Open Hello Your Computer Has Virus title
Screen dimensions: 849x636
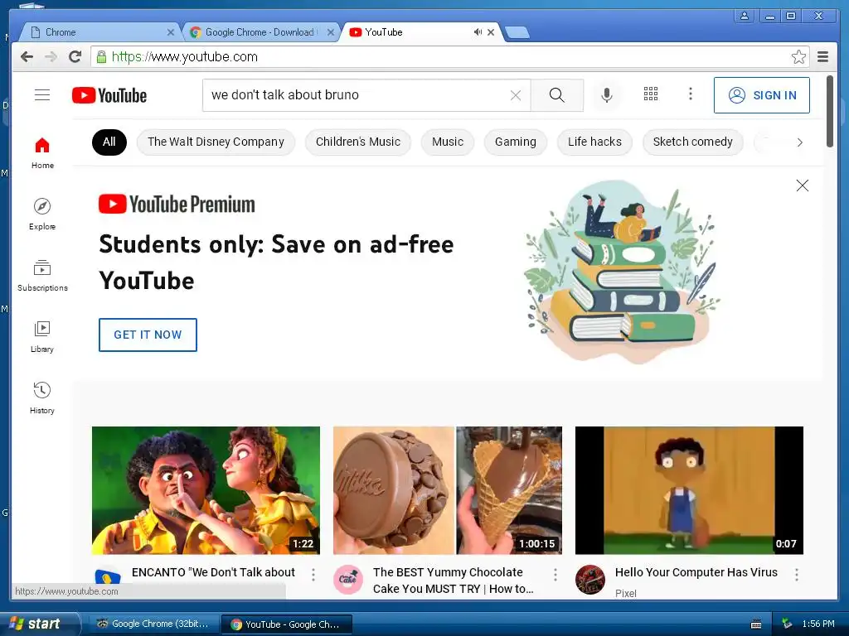pos(696,572)
